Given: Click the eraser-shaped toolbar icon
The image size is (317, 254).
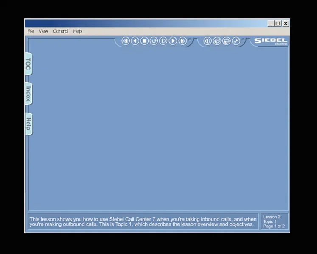Looking at the screenshot, I should 217,41.
